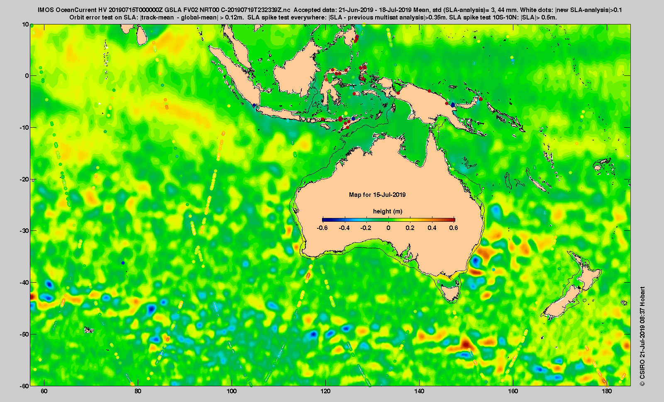Click the longitude 80 axis label

[138, 391]
